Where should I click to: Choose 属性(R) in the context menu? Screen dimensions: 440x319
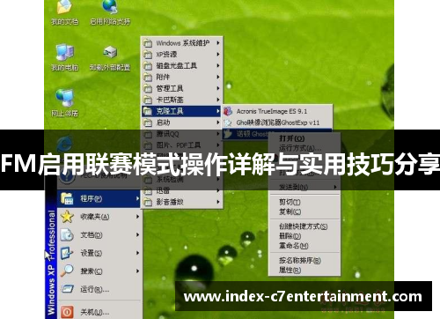click(x=304, y=270)
